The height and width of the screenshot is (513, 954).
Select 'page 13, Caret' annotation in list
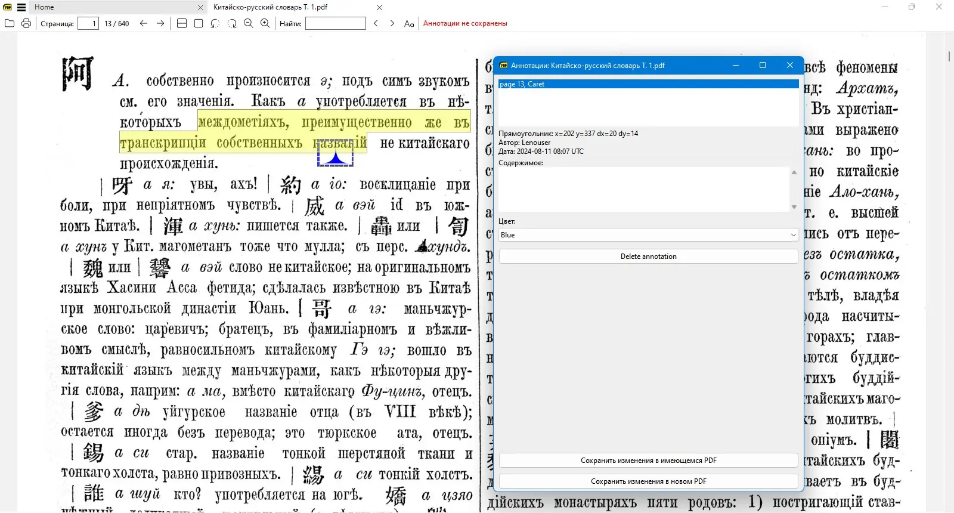(x=649, y=84)
